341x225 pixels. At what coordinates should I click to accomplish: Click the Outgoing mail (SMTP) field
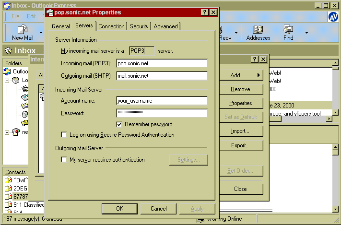point(162,76)
